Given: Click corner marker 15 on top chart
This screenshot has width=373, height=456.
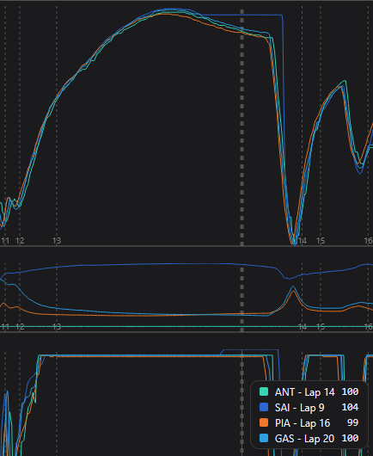Looking at the screenshot, I should coord(321,241).
